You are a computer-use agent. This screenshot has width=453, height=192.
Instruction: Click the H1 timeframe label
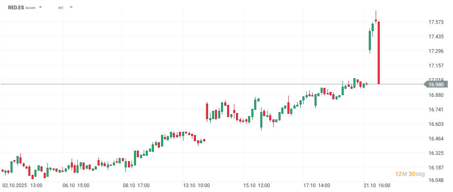(x=61, y=8)
